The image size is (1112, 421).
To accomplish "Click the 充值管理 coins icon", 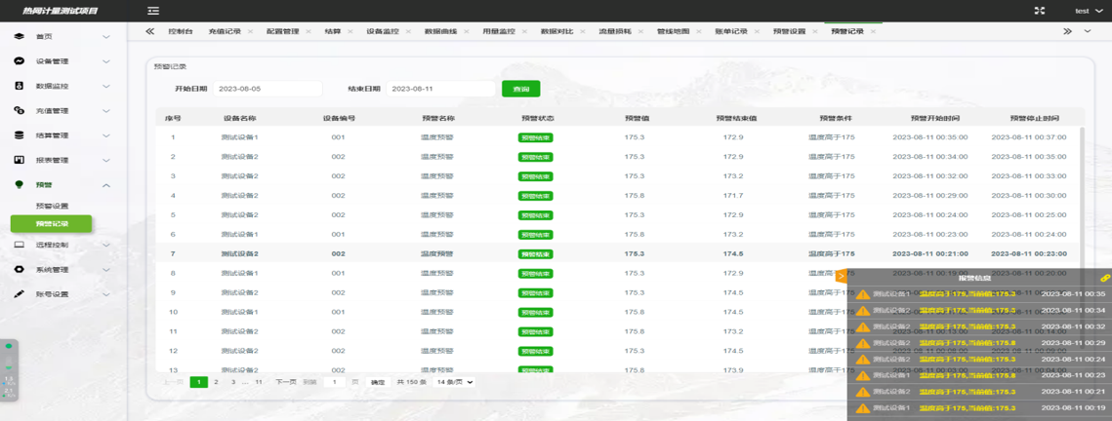I will (20, 110).
